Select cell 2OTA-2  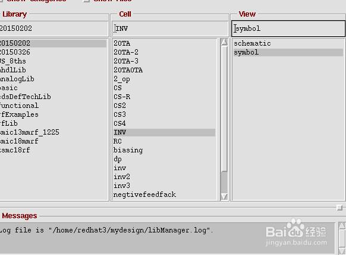click(126, 52)
